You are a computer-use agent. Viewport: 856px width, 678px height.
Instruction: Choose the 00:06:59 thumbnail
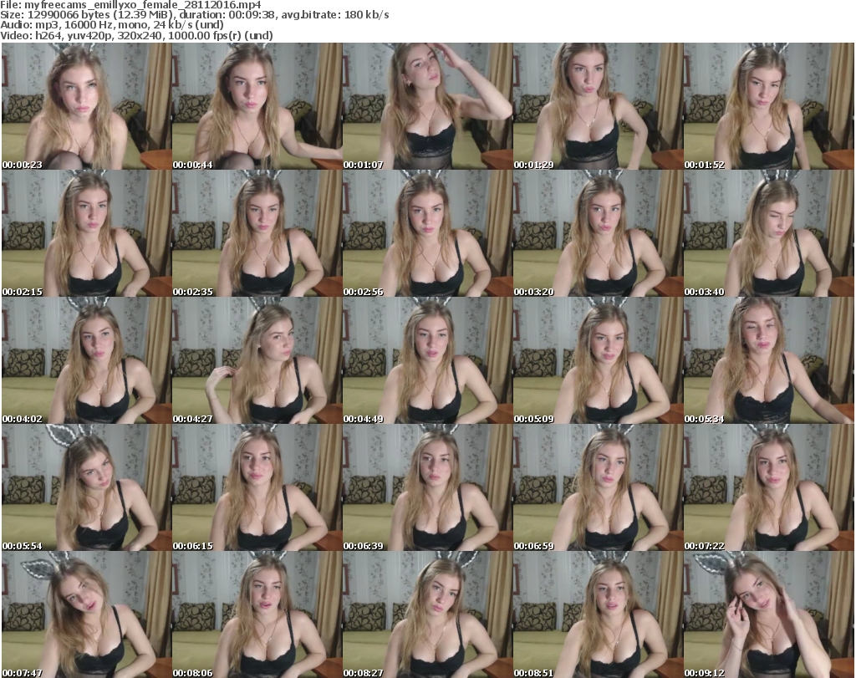[599, 487]
